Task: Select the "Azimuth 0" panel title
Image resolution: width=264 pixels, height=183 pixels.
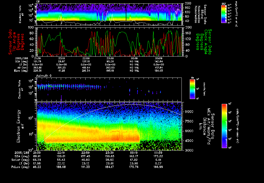Action: [x=44, y=76]
